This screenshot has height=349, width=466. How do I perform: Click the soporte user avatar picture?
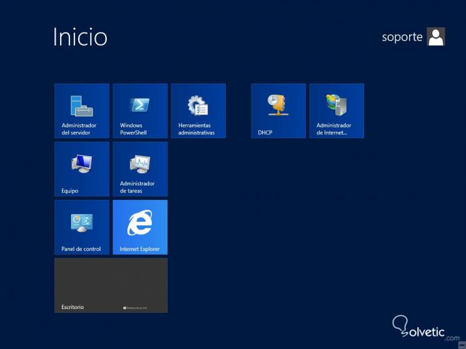(436, 37)
